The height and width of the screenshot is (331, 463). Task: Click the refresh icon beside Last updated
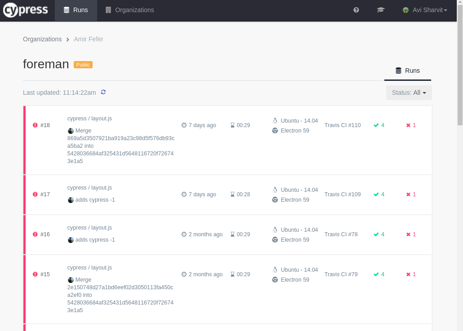(103, 93)
